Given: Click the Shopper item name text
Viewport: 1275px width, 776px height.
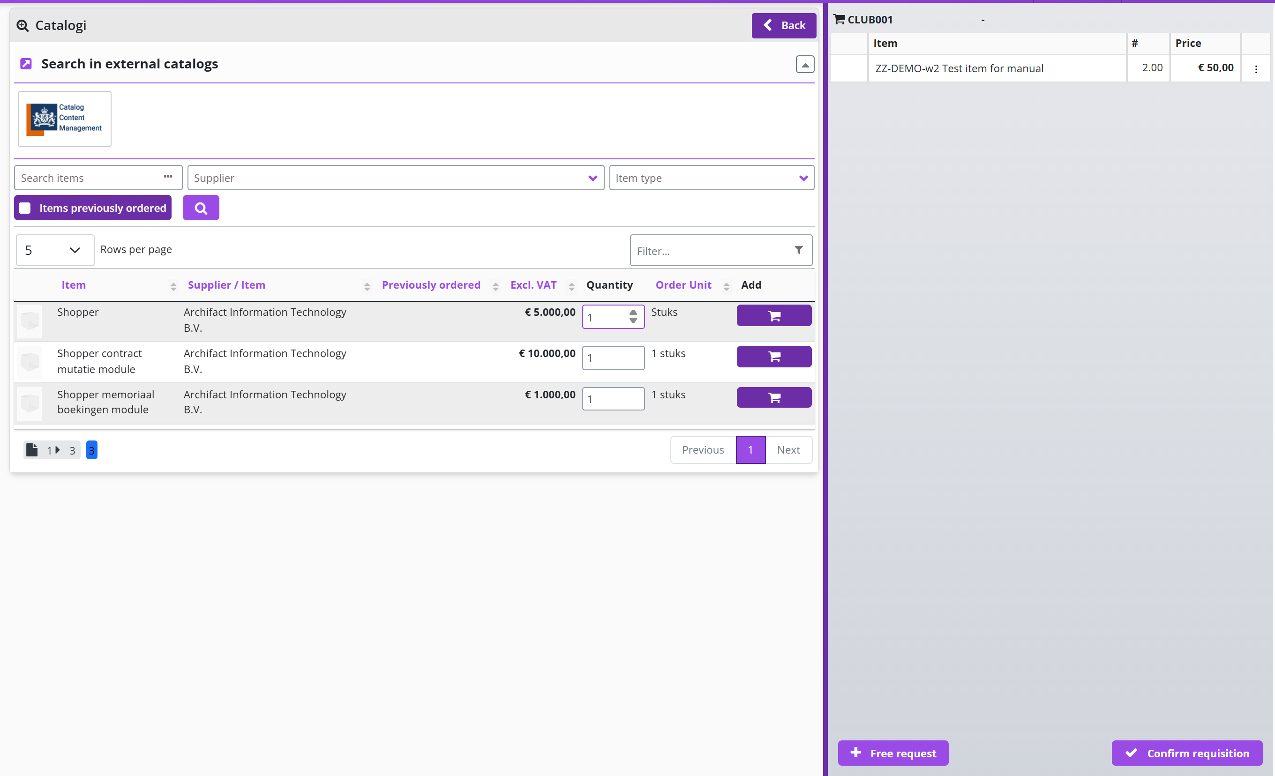Looking at the screenshot, I should [x=78, y=312].
